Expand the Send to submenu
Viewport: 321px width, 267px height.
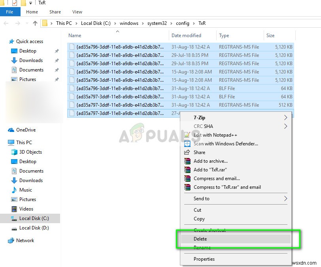[x=204, y=199]
